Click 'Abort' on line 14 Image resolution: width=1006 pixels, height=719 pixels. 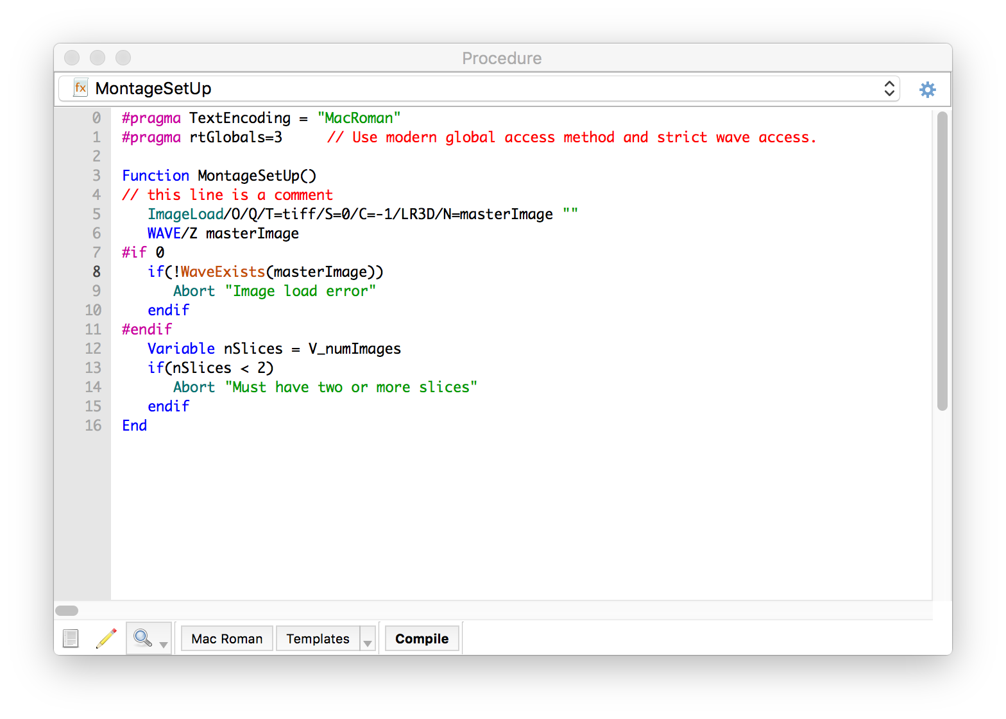[x=194, y=387]
